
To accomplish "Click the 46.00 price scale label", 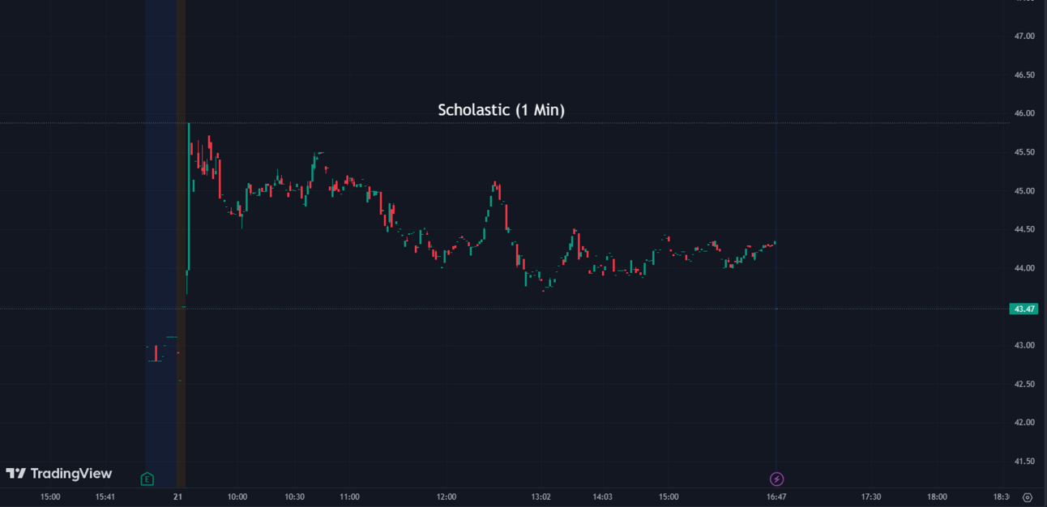I will point(1024,113).
